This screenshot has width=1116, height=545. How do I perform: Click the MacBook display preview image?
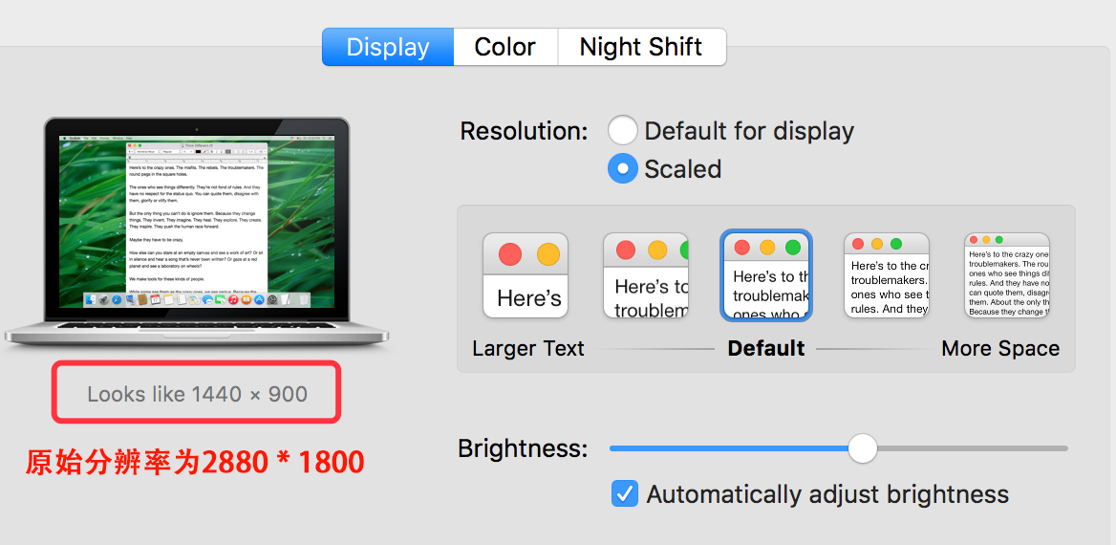[x=196, y=229]
